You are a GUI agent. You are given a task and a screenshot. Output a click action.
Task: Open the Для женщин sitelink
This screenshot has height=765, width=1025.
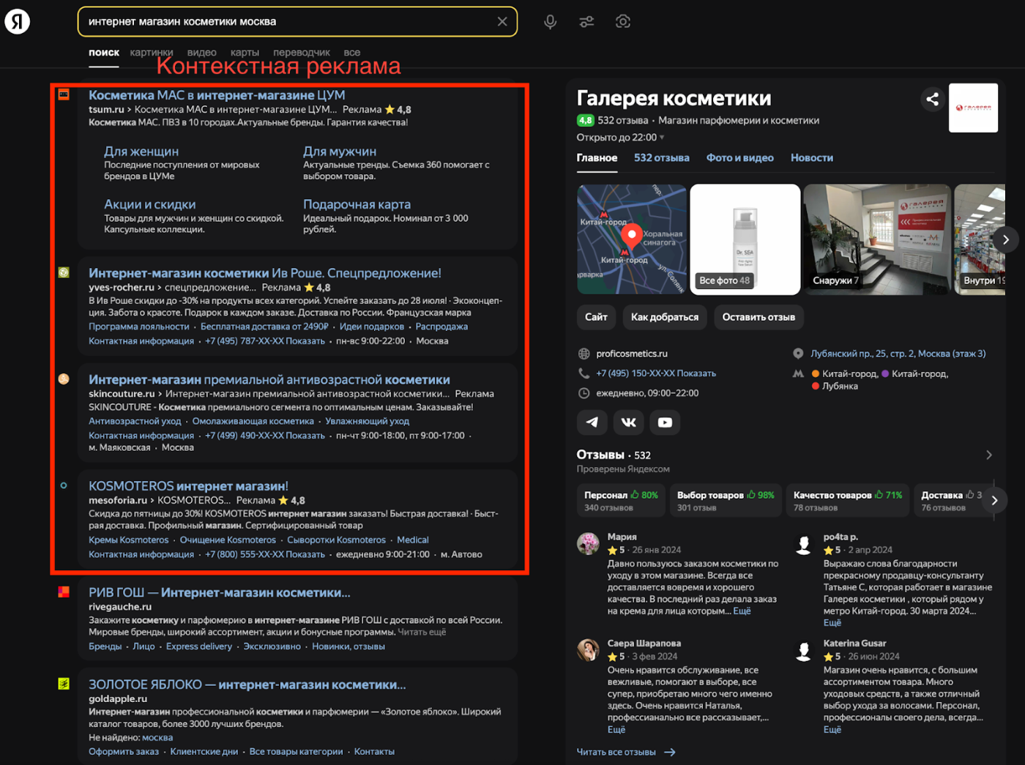(x=141, y=152)
